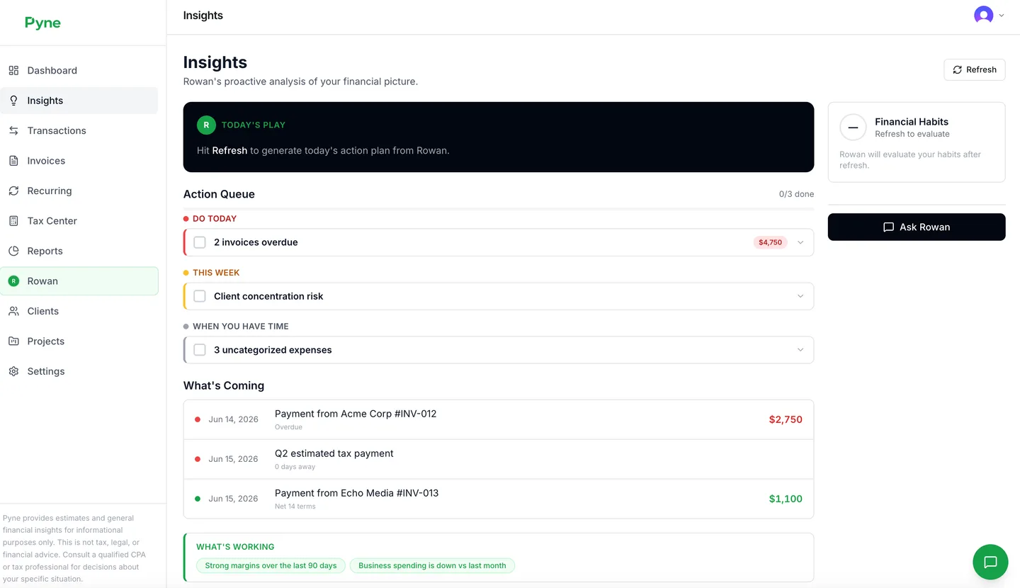1020x588 pixels.
Task: Click the Clients people icon
Action: pyautogui.click(x=13, y=311)
